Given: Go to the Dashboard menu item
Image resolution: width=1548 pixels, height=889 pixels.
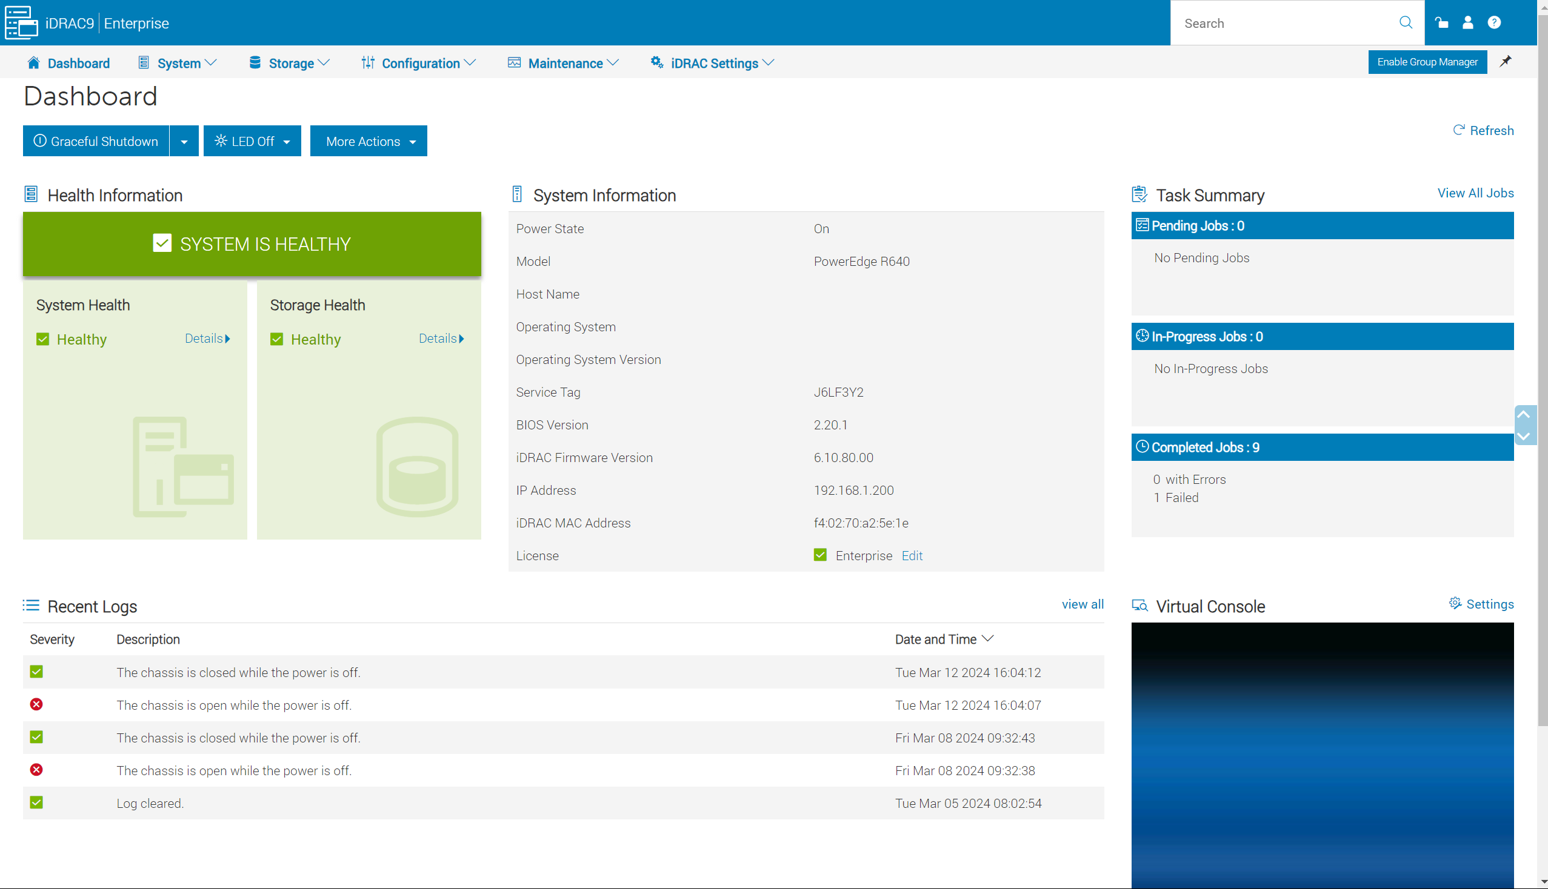Looking at the screenshot, I should (x=68, y=63).
